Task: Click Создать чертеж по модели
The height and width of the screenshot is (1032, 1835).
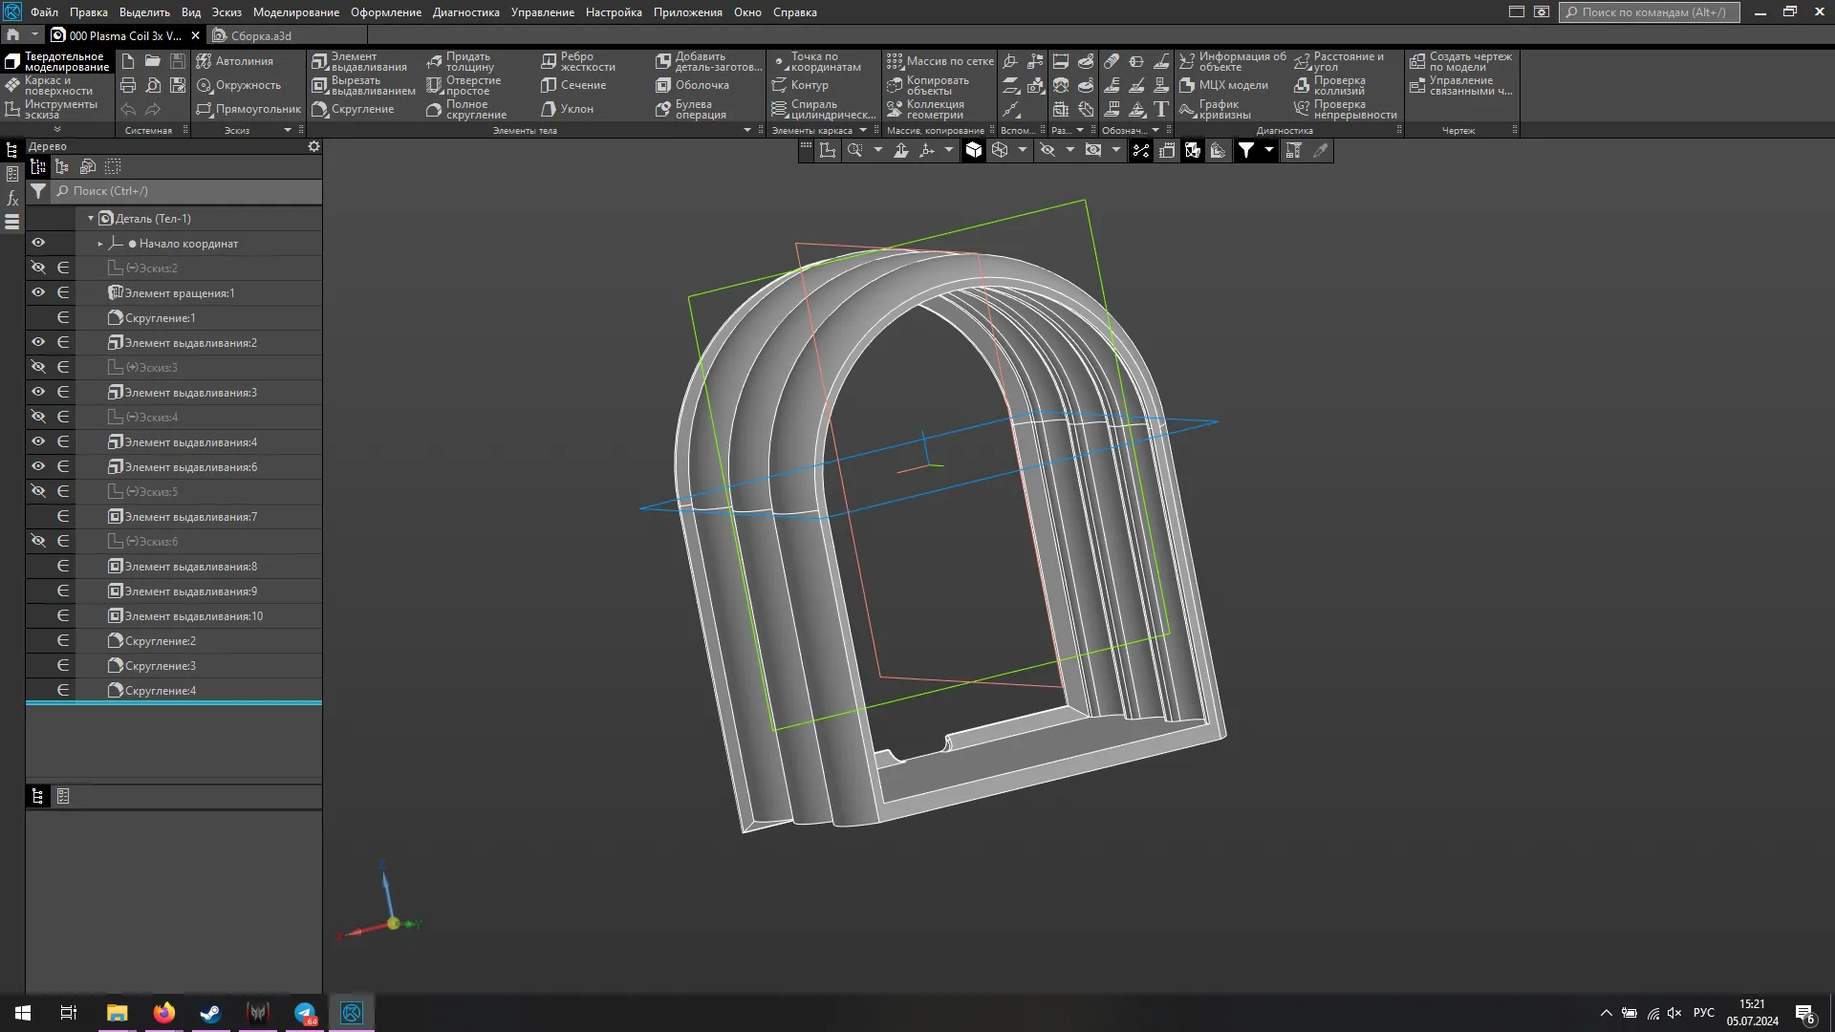Action: tap(1460, 61)
